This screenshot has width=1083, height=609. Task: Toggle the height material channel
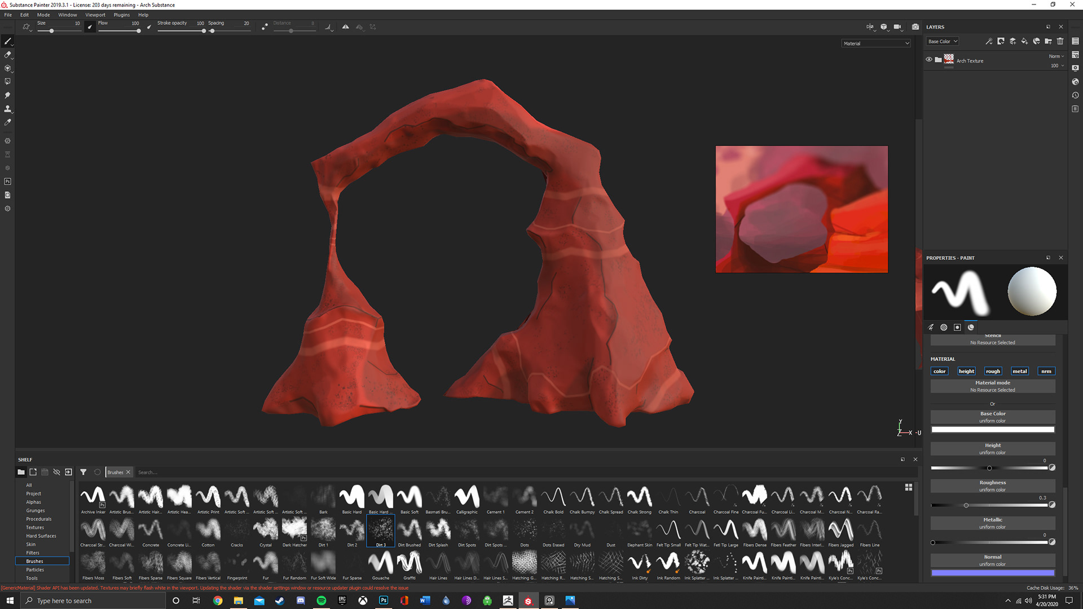[x=966, y=371]
